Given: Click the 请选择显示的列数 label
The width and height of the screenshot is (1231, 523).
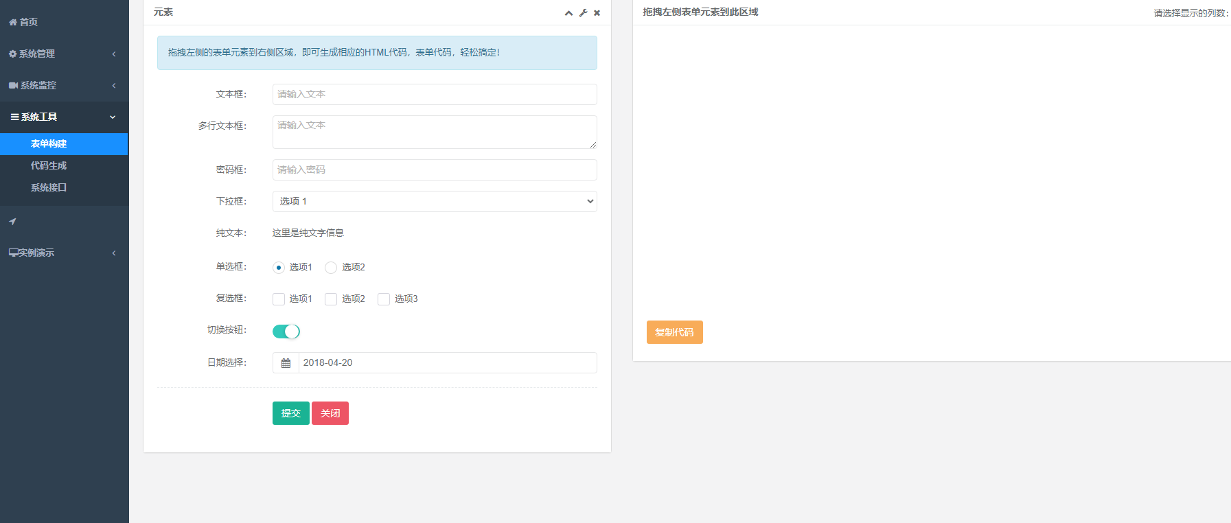Looking at the screenshot, I should click(1191, 13).
